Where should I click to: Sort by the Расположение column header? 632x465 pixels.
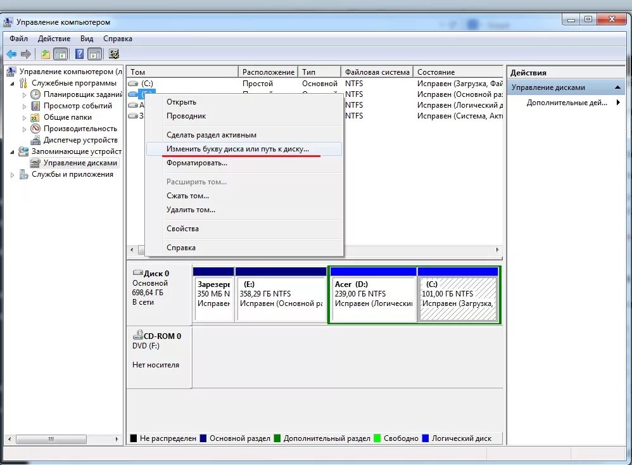tap(268, 72)
